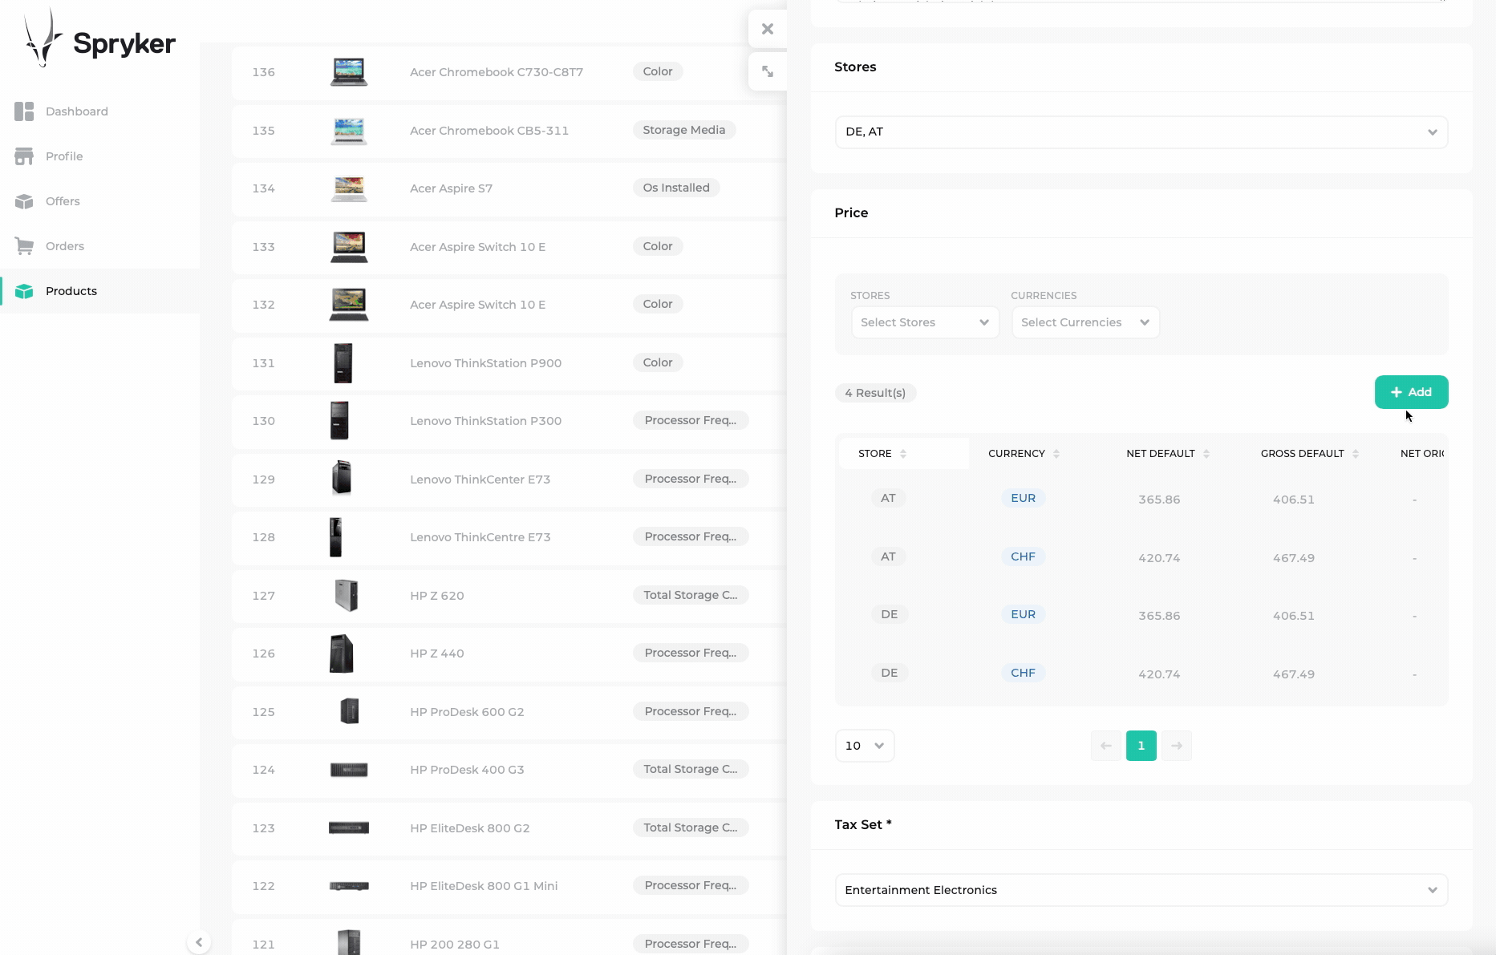Click Os Installed tag on row 134
Screen dimensions: 1496x955
click(x=676, y=188)
